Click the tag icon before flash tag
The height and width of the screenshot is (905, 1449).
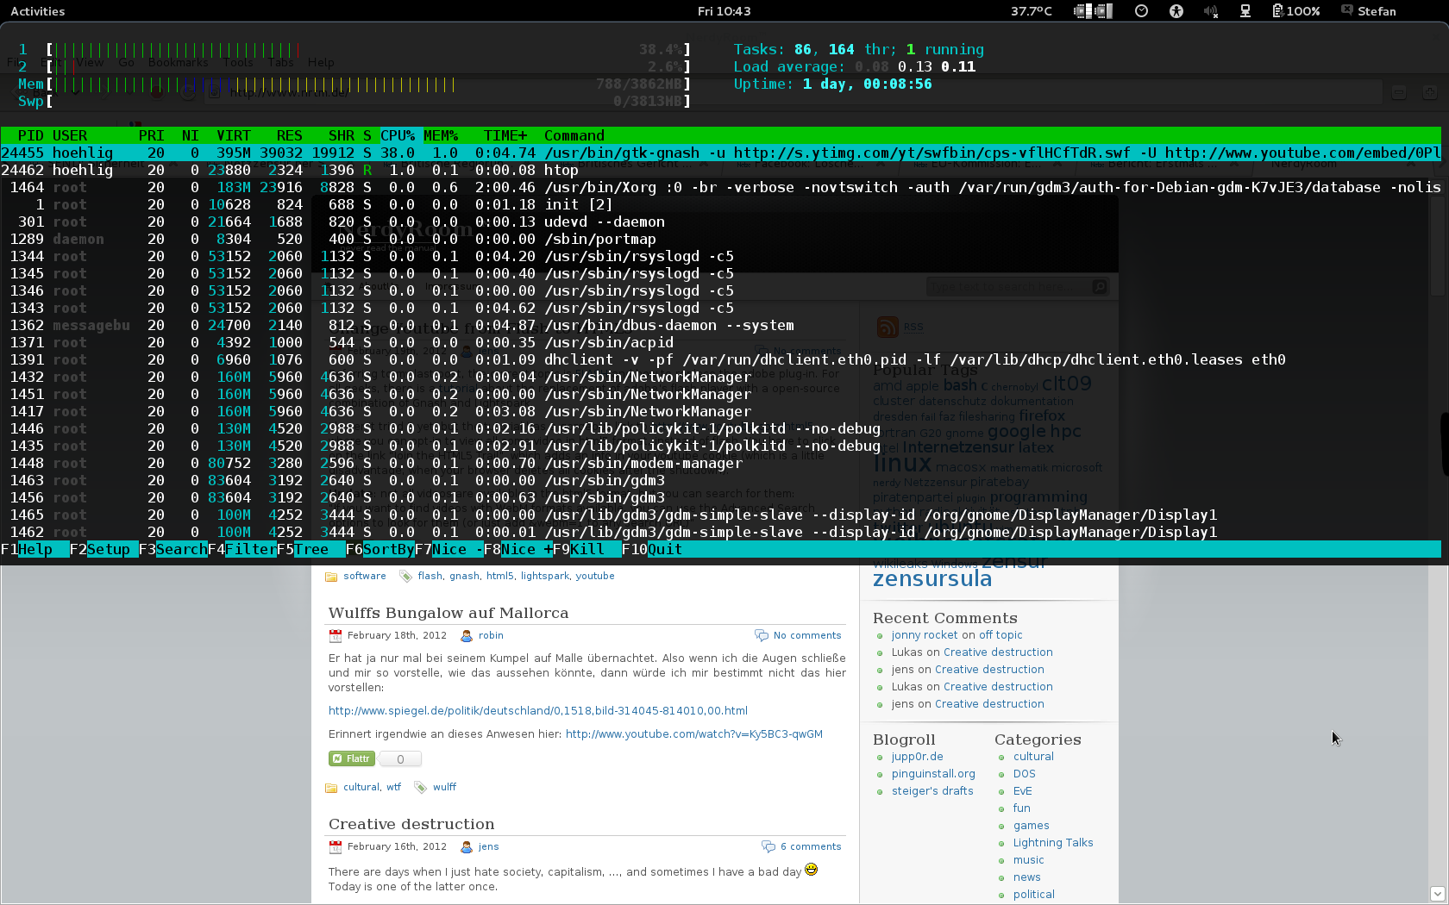(x=405, y=577)
